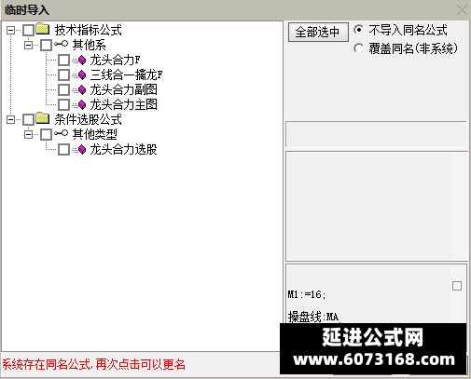Click the key icon beside 其他系
Image resolution: width=471 pixels, height=379 pixels.
click(61, 44)
